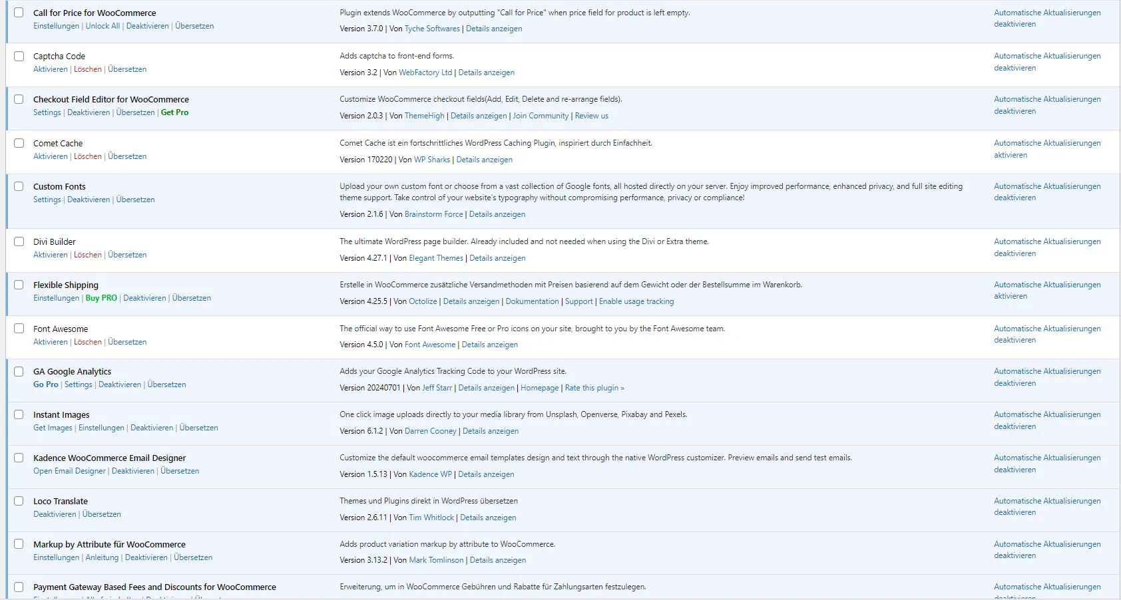This screenshot has width=1121, height=600.
Task: Deaktivieren the Call for Price for WooCommerce plugin
Action: (x=147, y=26)
